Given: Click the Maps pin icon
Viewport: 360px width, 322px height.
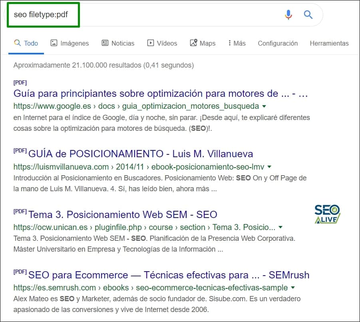Looking at the screenshot, I should click(193, 42).
